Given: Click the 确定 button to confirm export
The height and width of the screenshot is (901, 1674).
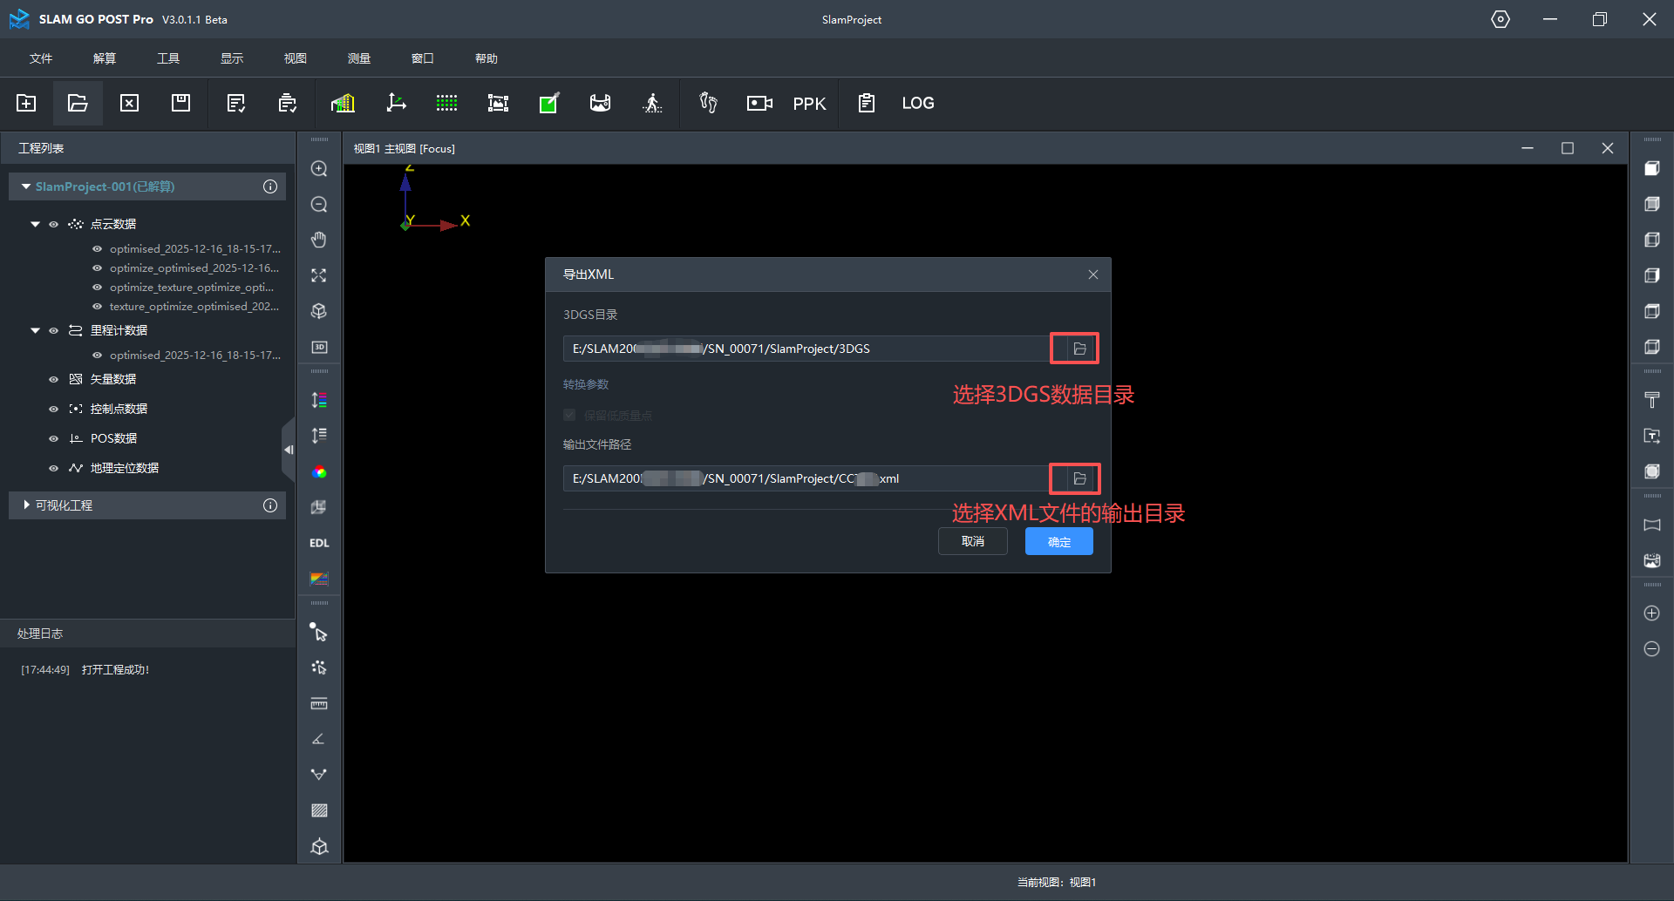Looking at the screenshot, I should [x=1058, y=542].
